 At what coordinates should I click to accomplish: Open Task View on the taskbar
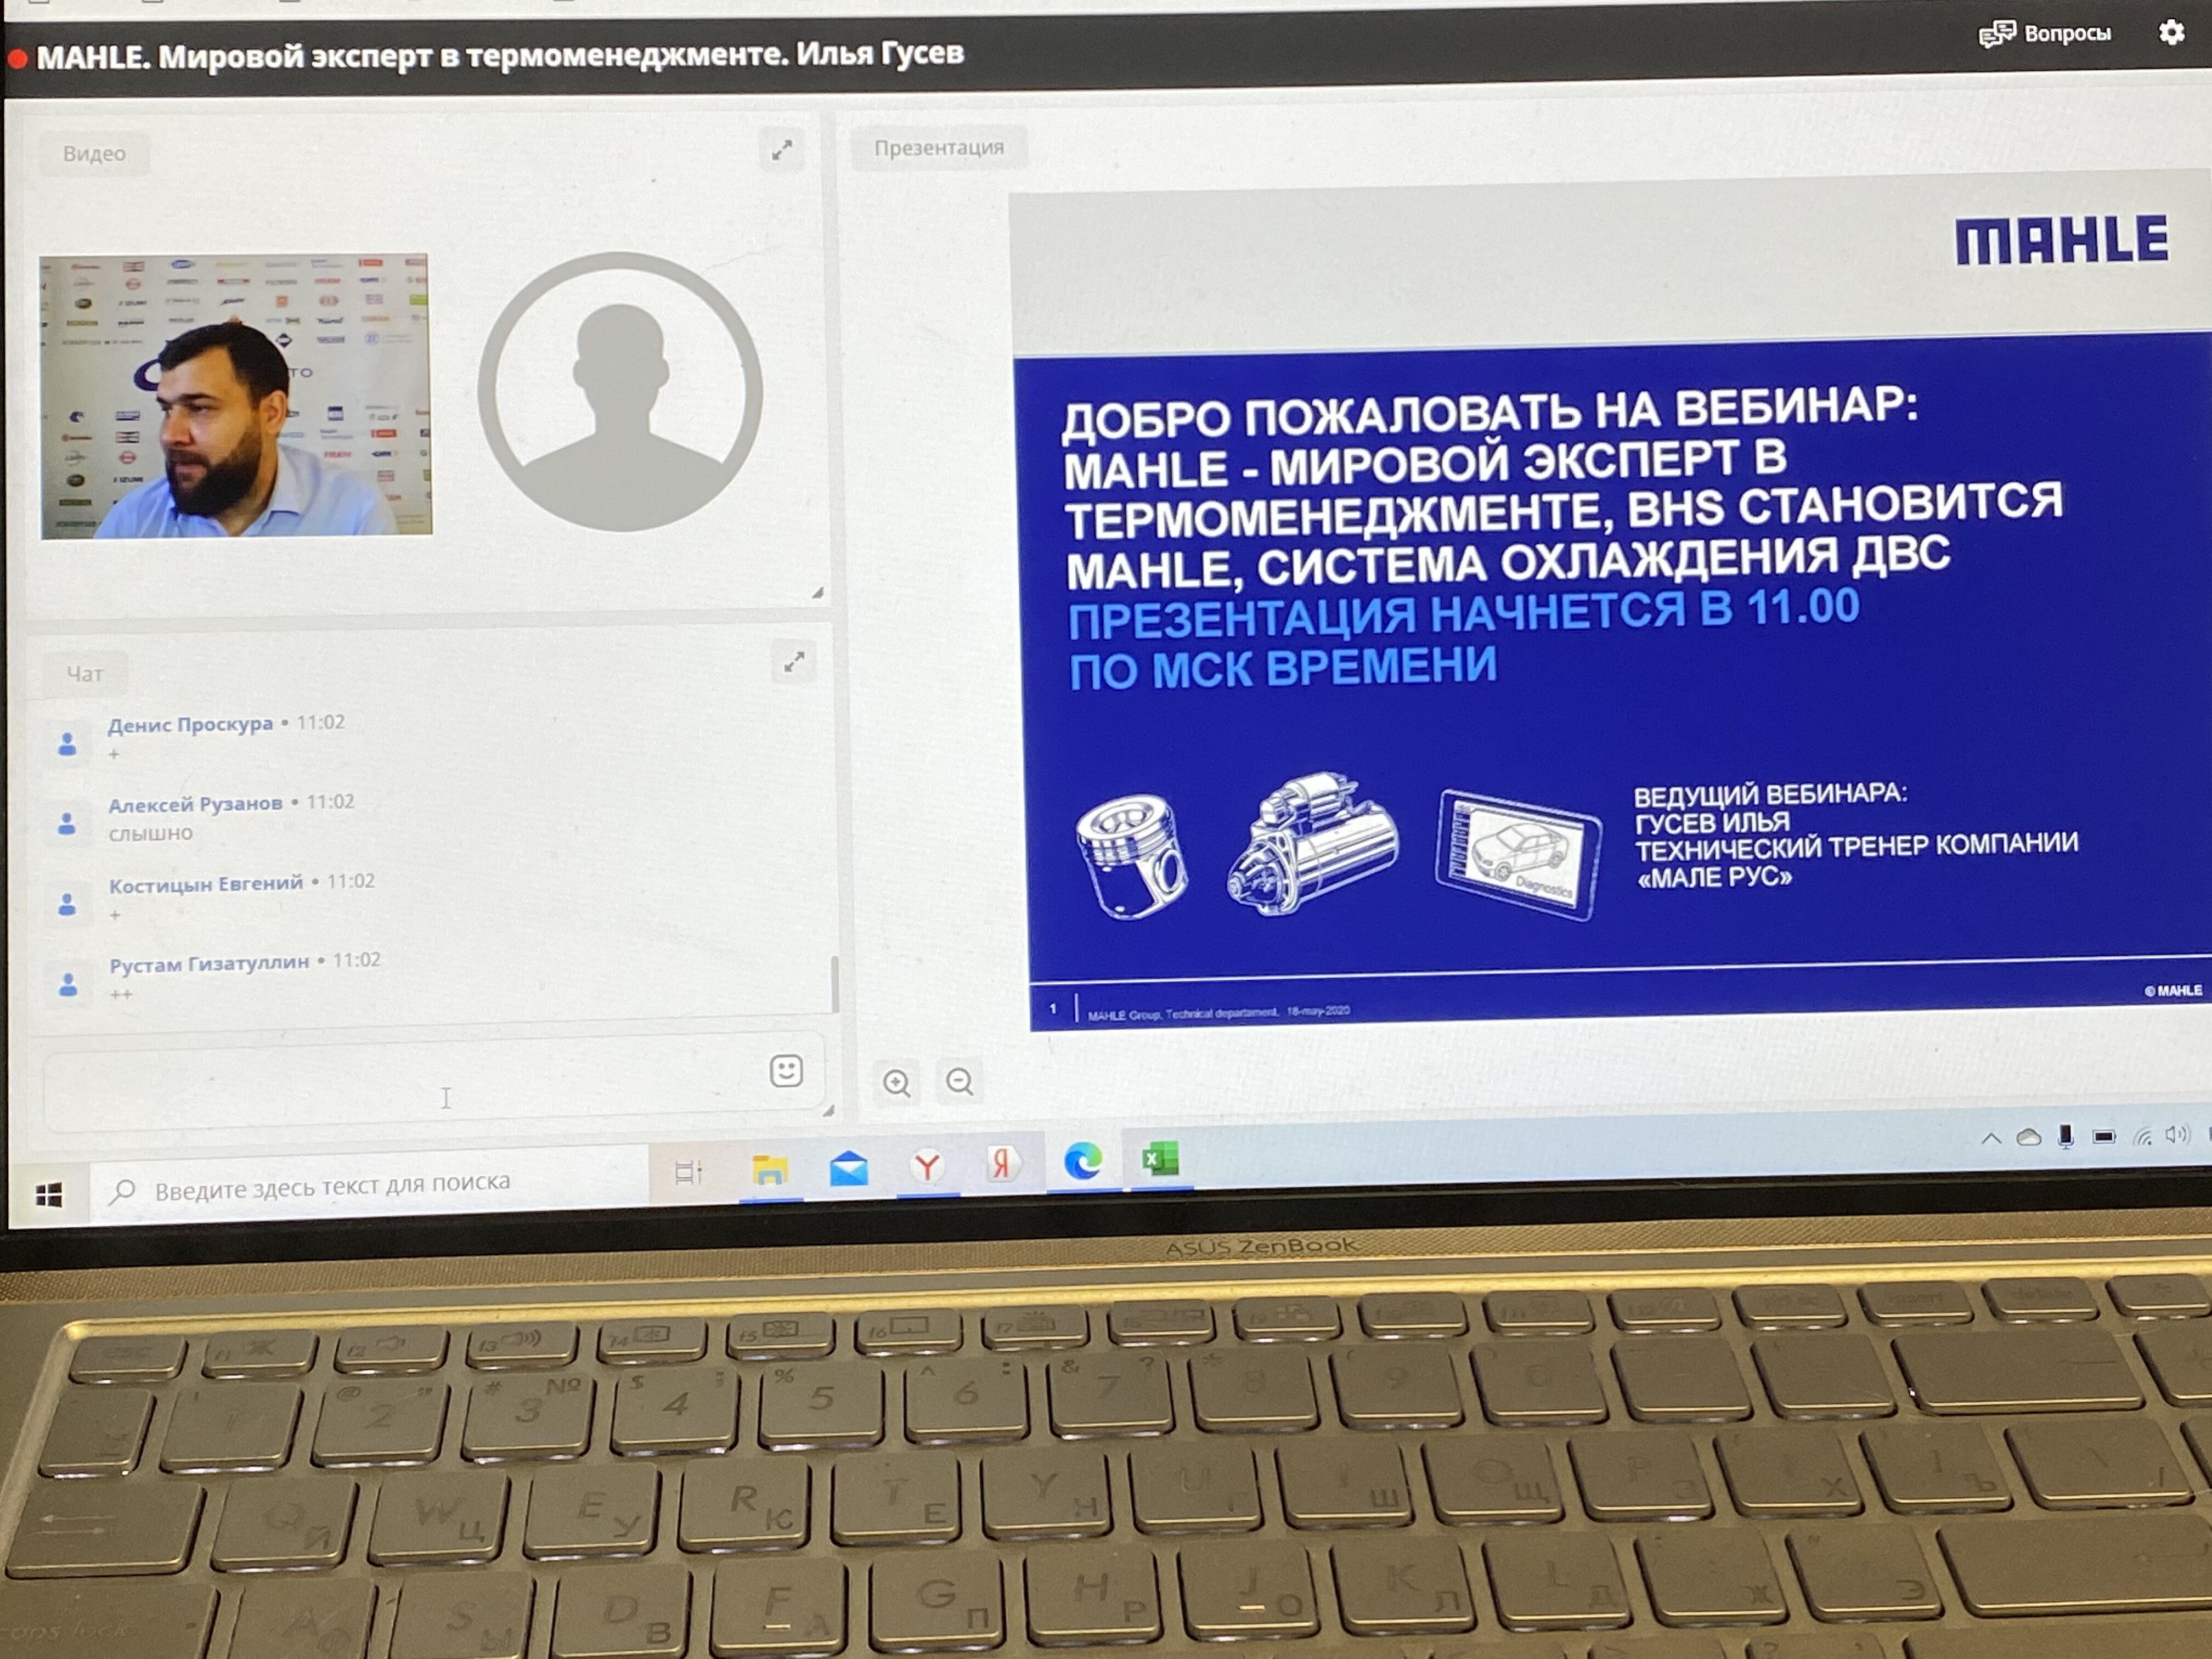coord(688,1172)
